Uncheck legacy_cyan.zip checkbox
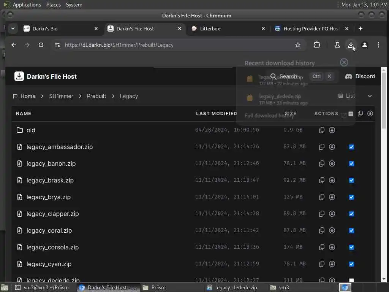389x292 pixels. pos(351,264)
